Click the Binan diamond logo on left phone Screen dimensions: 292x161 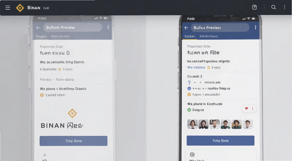(x=72, y=113)
